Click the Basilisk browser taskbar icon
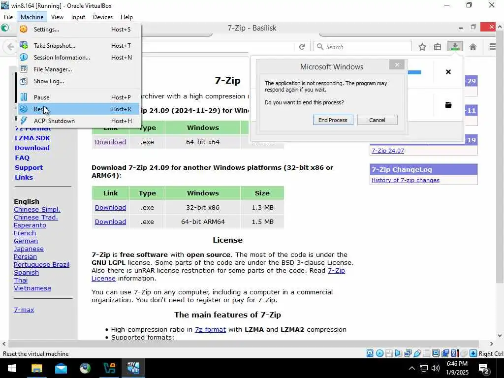The image size is (504, 378). (85, 368)
